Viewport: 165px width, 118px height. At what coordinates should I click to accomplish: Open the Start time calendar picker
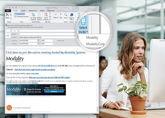tap(38, 41)
